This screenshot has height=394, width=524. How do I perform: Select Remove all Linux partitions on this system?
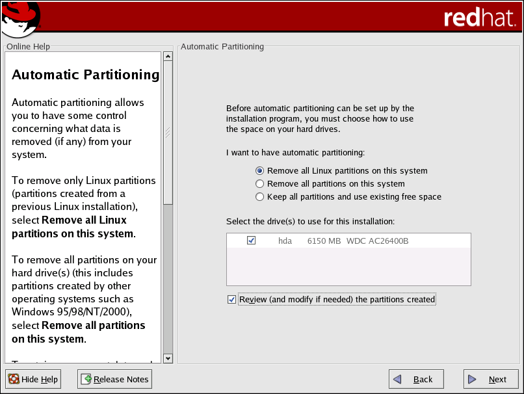coord(260,171)
